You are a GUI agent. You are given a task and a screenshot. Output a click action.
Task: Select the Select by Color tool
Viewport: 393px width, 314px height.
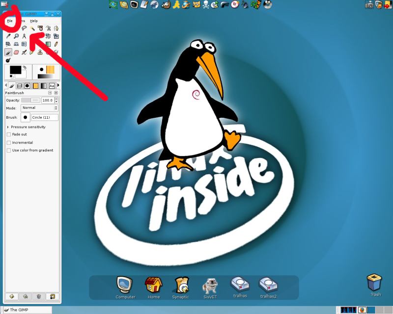pyautogui.click(x=40, y=28)
